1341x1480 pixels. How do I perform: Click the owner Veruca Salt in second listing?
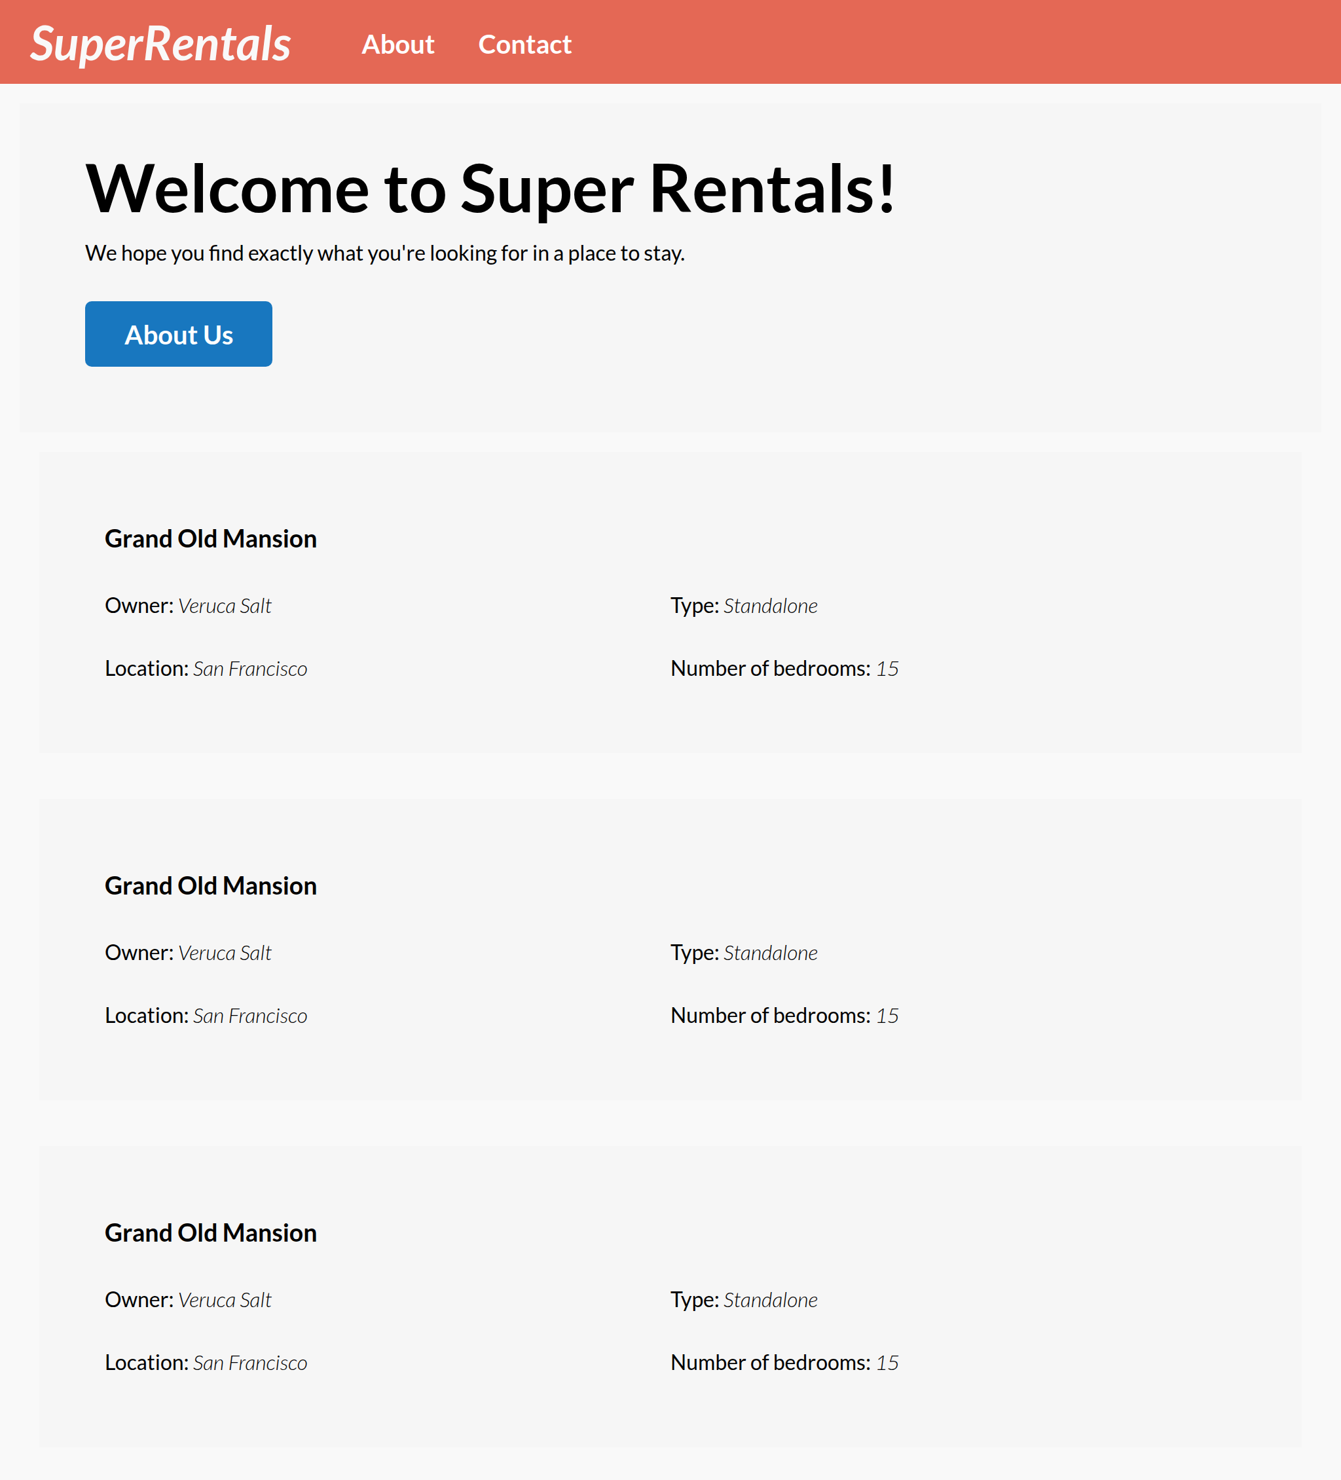(225, 953)
